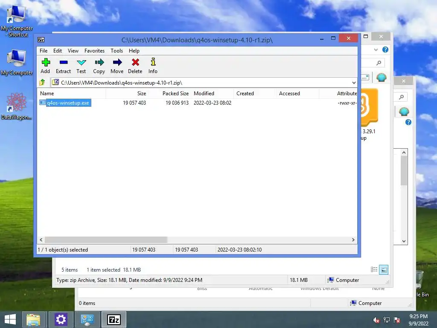Open File Explorer from the taskbar
The image size is (437, 328).
coord(33,319)
